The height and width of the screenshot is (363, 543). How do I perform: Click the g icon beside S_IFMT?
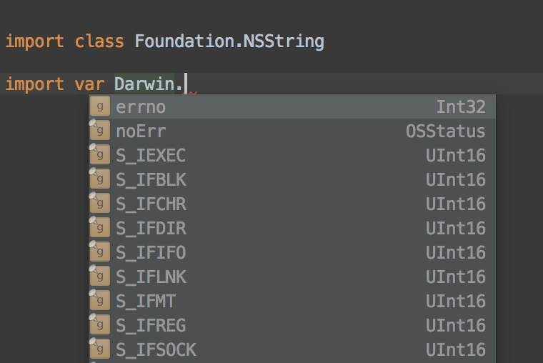click(100, 301)
